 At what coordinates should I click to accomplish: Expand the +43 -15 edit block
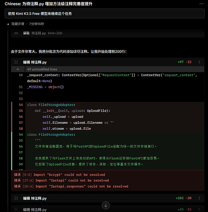tap(199, 209)
